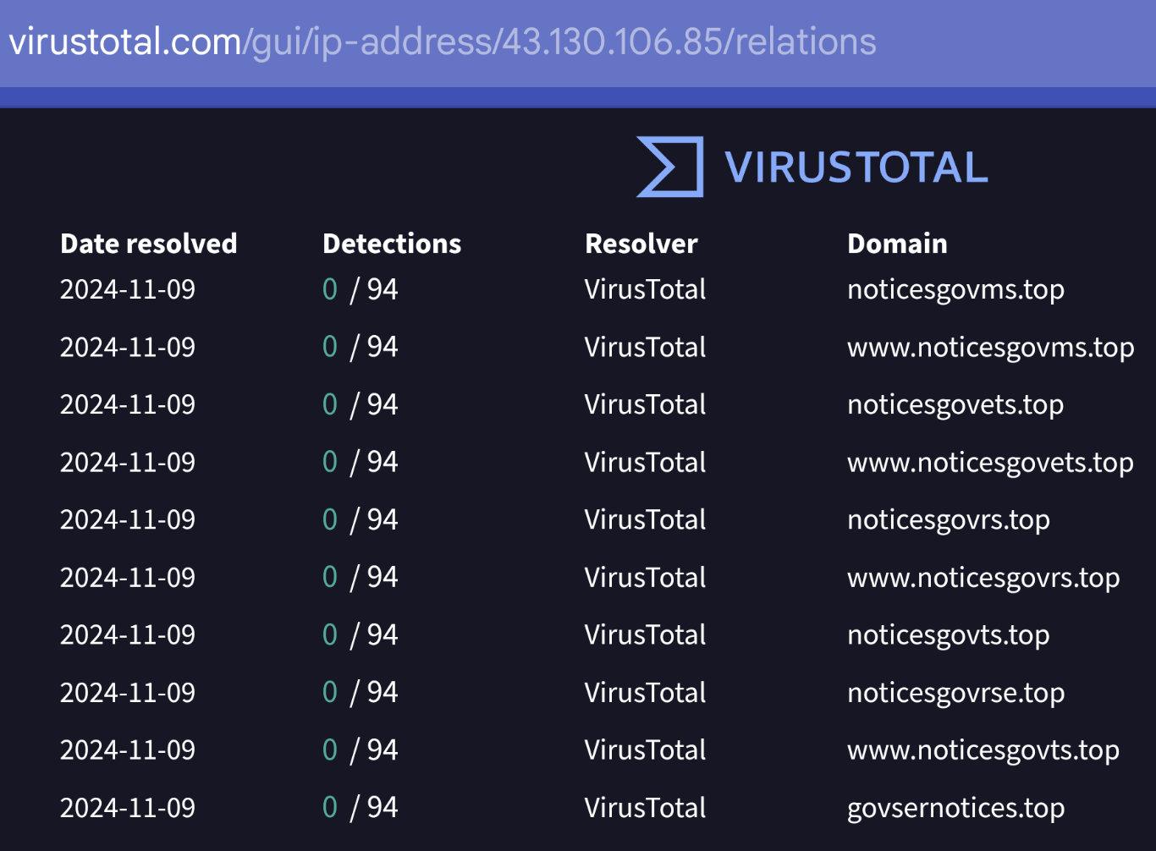Click the 2024-11-09 date in www.noticesgovets.top row
The image size is (1156, 851).
[128, 462]
